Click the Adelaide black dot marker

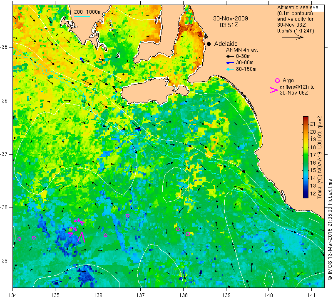coord(209,44)
